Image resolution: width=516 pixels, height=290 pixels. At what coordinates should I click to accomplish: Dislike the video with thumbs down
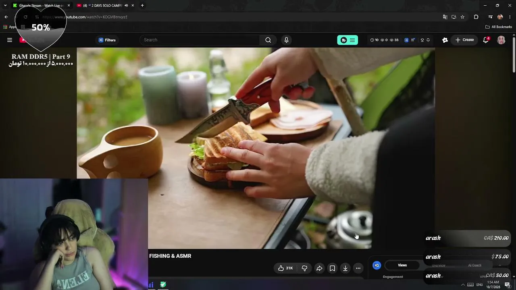[x=305, y=268]
